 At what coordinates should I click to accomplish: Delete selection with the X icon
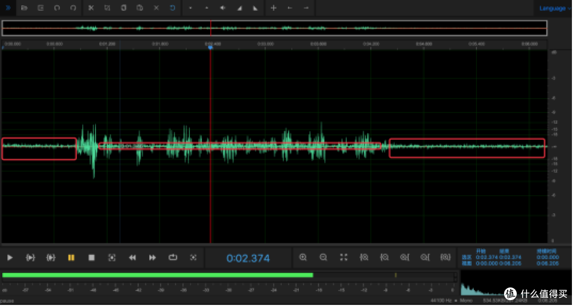(x=157, y=7)
